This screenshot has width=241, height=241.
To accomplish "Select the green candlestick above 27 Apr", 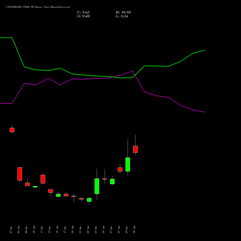I will tap(112, 181).
